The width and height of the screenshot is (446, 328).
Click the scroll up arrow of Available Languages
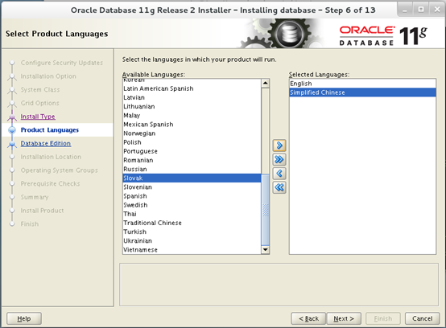tap(265, 84)
